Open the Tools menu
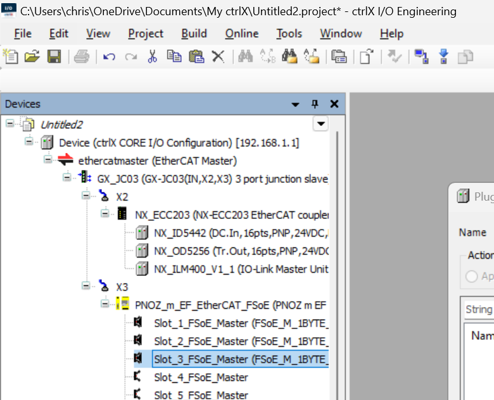The image size is (494, 400). (289, 34)
